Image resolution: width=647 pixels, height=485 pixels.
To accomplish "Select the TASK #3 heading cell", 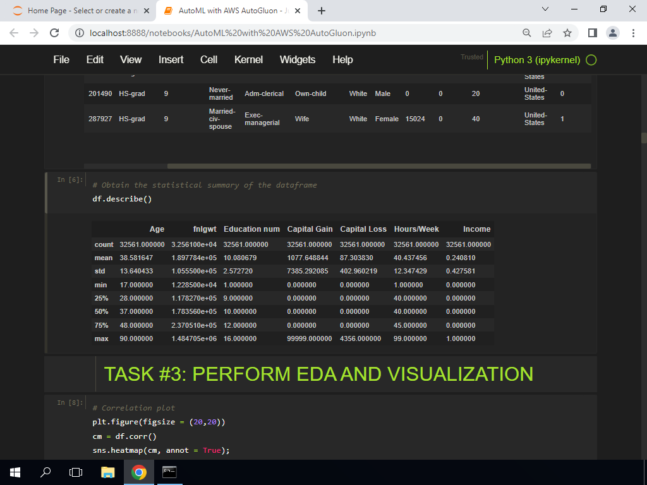I will pos(320,374).
